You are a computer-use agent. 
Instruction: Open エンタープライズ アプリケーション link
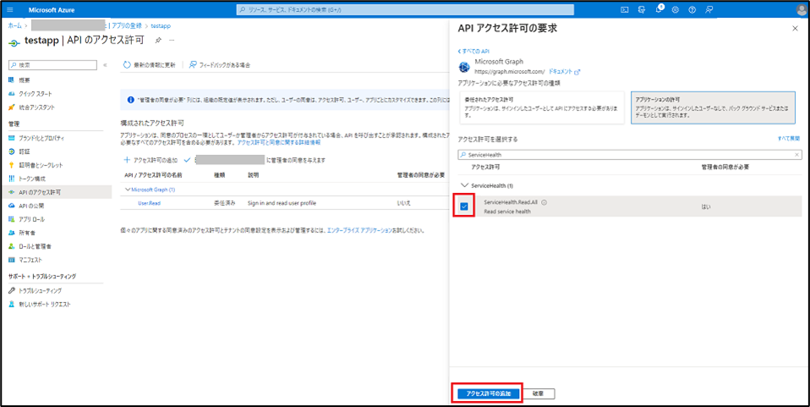pyautogui.click(x=359, y=230)
